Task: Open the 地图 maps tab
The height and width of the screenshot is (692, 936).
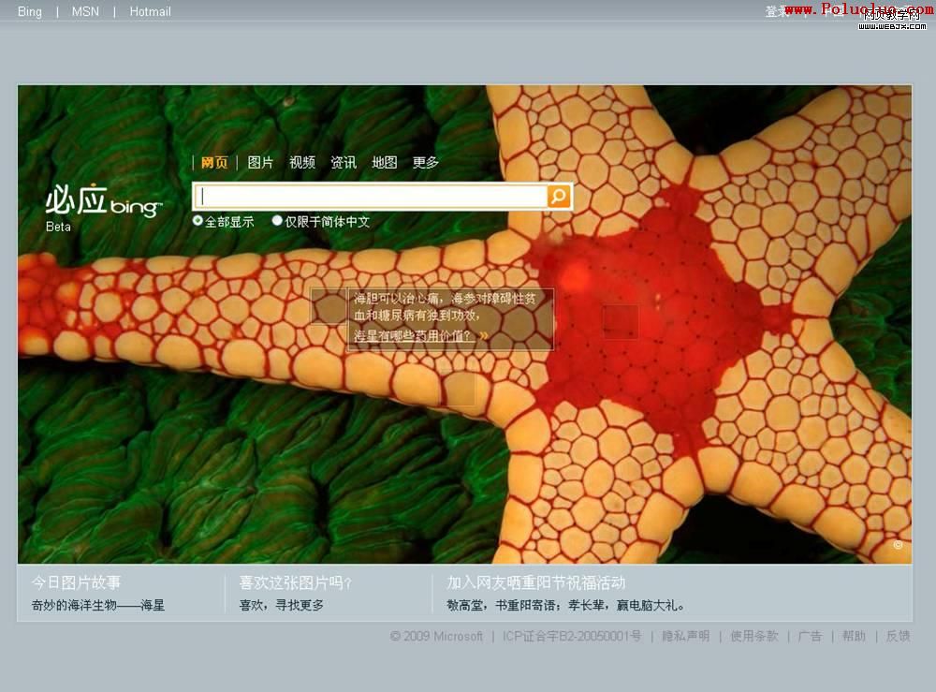Action: pos(384,163)
